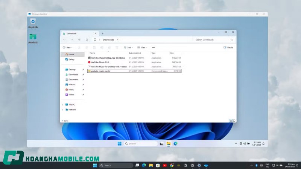Add a new File Explorer tab
Image resolution: width=301 pixels, height=169 pixels.
click(x=102, y=33)
